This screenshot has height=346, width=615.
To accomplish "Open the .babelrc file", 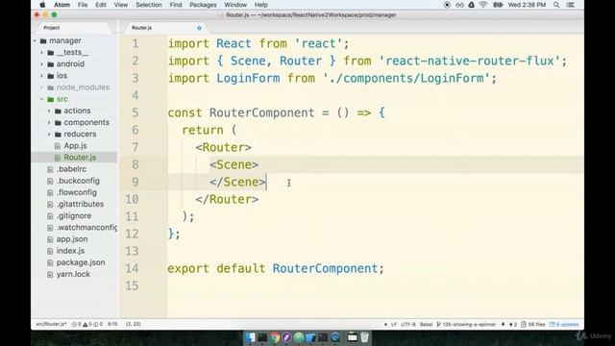I will click(x=71, y=169).
